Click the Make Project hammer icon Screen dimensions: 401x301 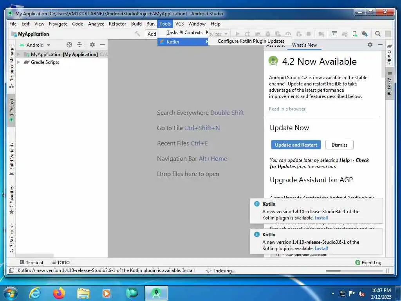click(x=137, y=34)
